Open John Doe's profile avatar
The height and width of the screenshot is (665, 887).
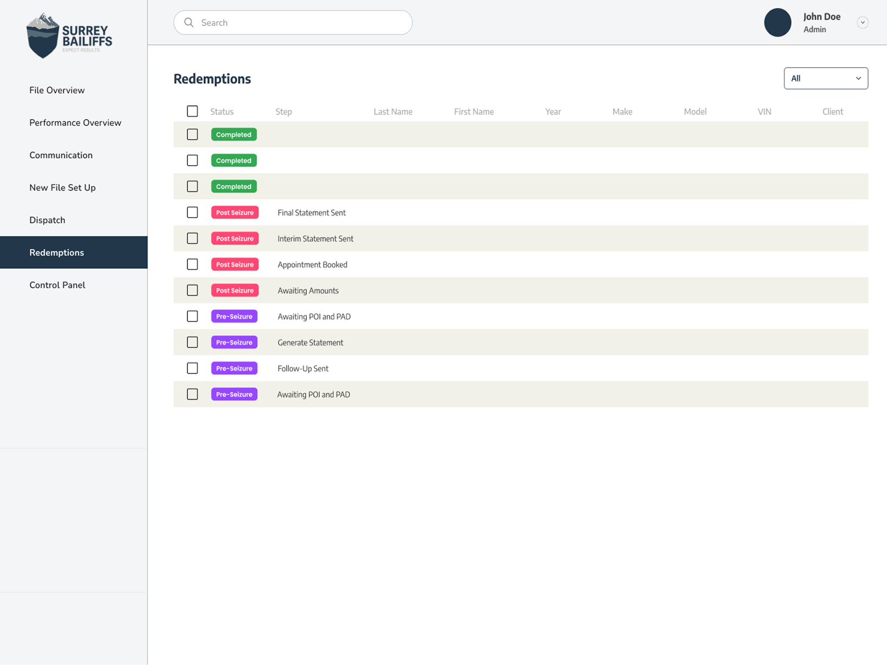point(777,22)
